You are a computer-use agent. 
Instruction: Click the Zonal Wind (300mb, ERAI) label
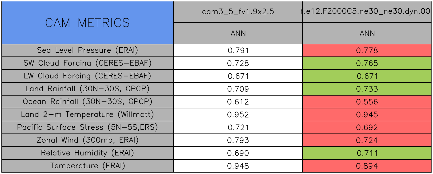pos(87,140)
